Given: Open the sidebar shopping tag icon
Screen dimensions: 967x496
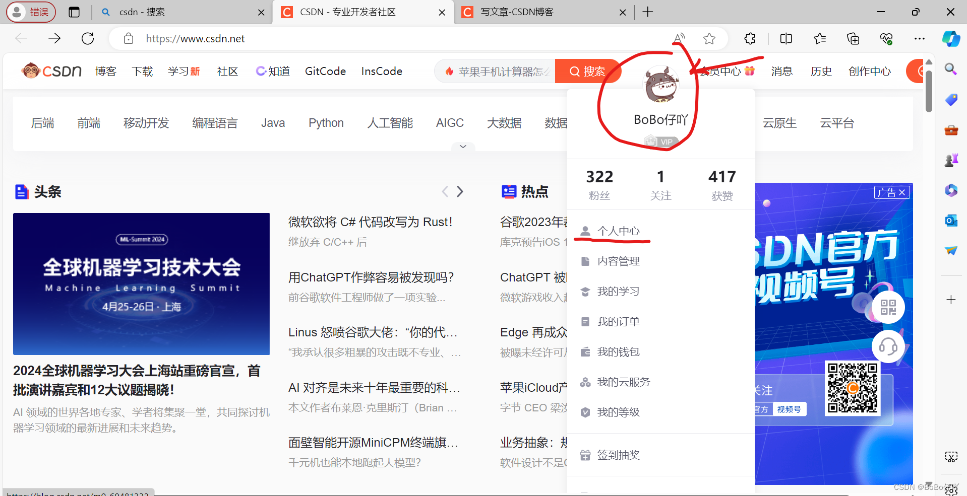Looking at the screenshot, I should 951,100.
